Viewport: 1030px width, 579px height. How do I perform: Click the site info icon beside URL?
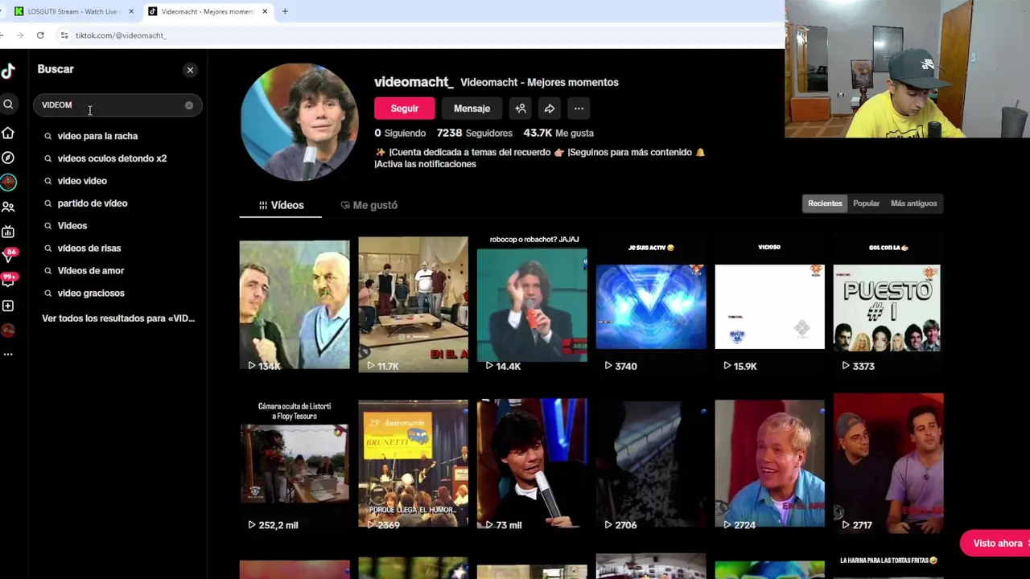point(64,35)
